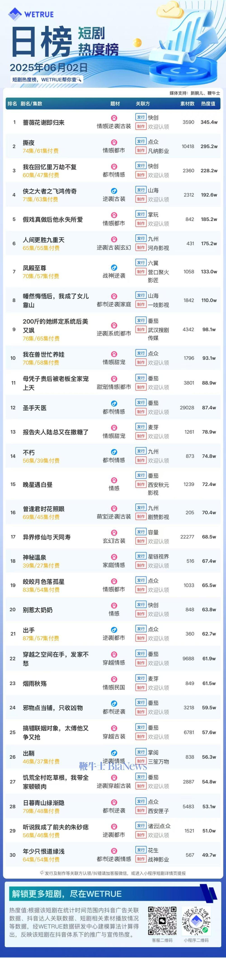Click the 制作 tag in the 凤殿至尊 row
The image size is (226, 958).
[141, 272]
